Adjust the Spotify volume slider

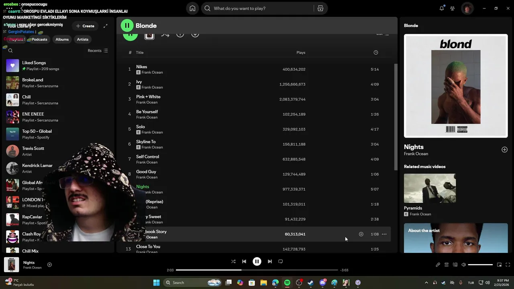click(x=480, y=265)
